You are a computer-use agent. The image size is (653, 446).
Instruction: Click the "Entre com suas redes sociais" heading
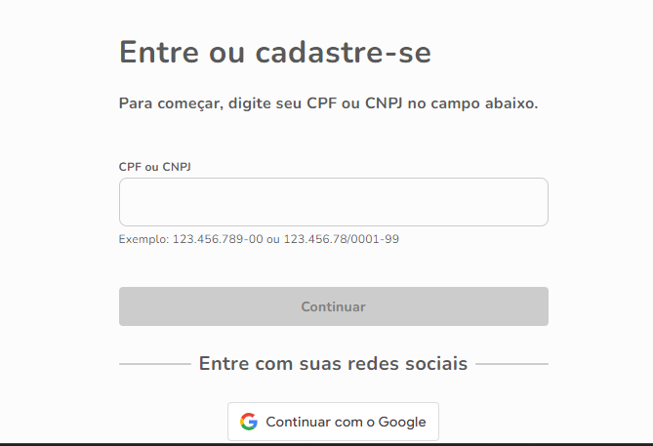click(333, 364)
